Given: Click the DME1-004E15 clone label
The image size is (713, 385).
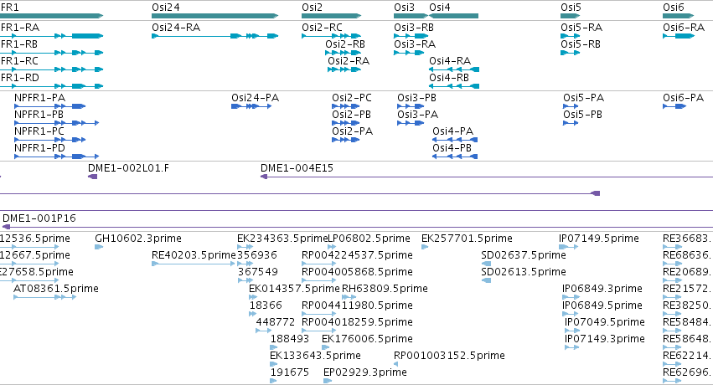Looking at the screenshot, I should (297, 168).
